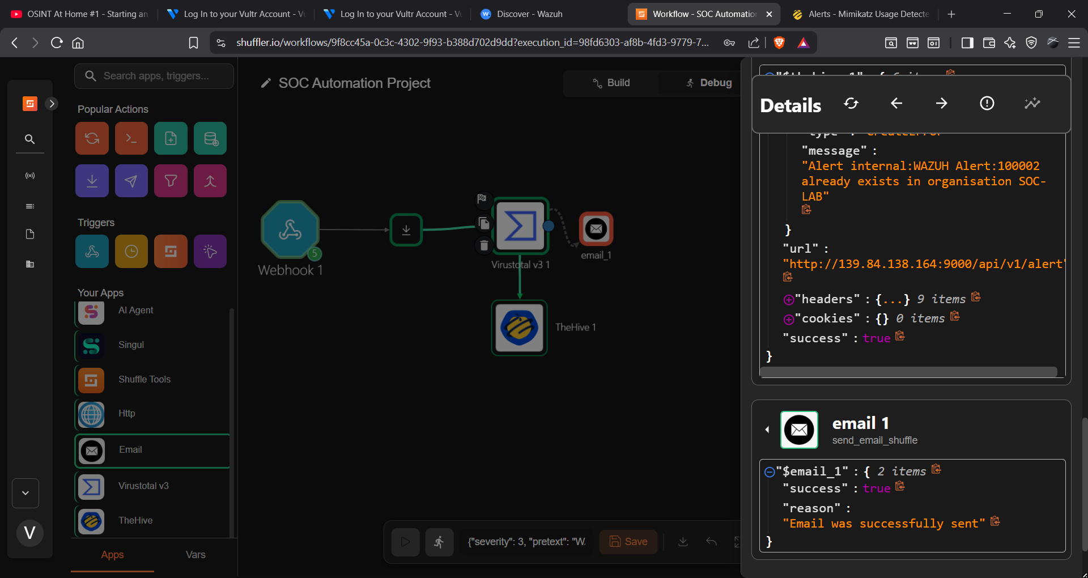
Task: Go to previous execution with left arrow
Action: [896, 103]
